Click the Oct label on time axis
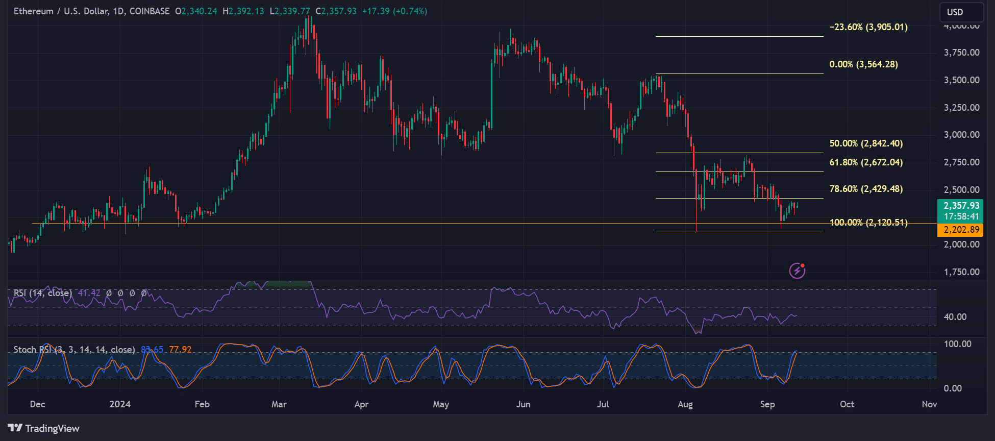Screen dimensions: 995x441 click(847, 404)
